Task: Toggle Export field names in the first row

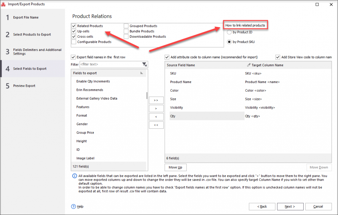Action: coord(73,57)
